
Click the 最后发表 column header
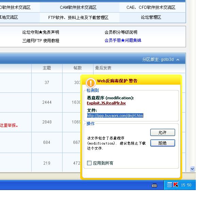[103, 68]
